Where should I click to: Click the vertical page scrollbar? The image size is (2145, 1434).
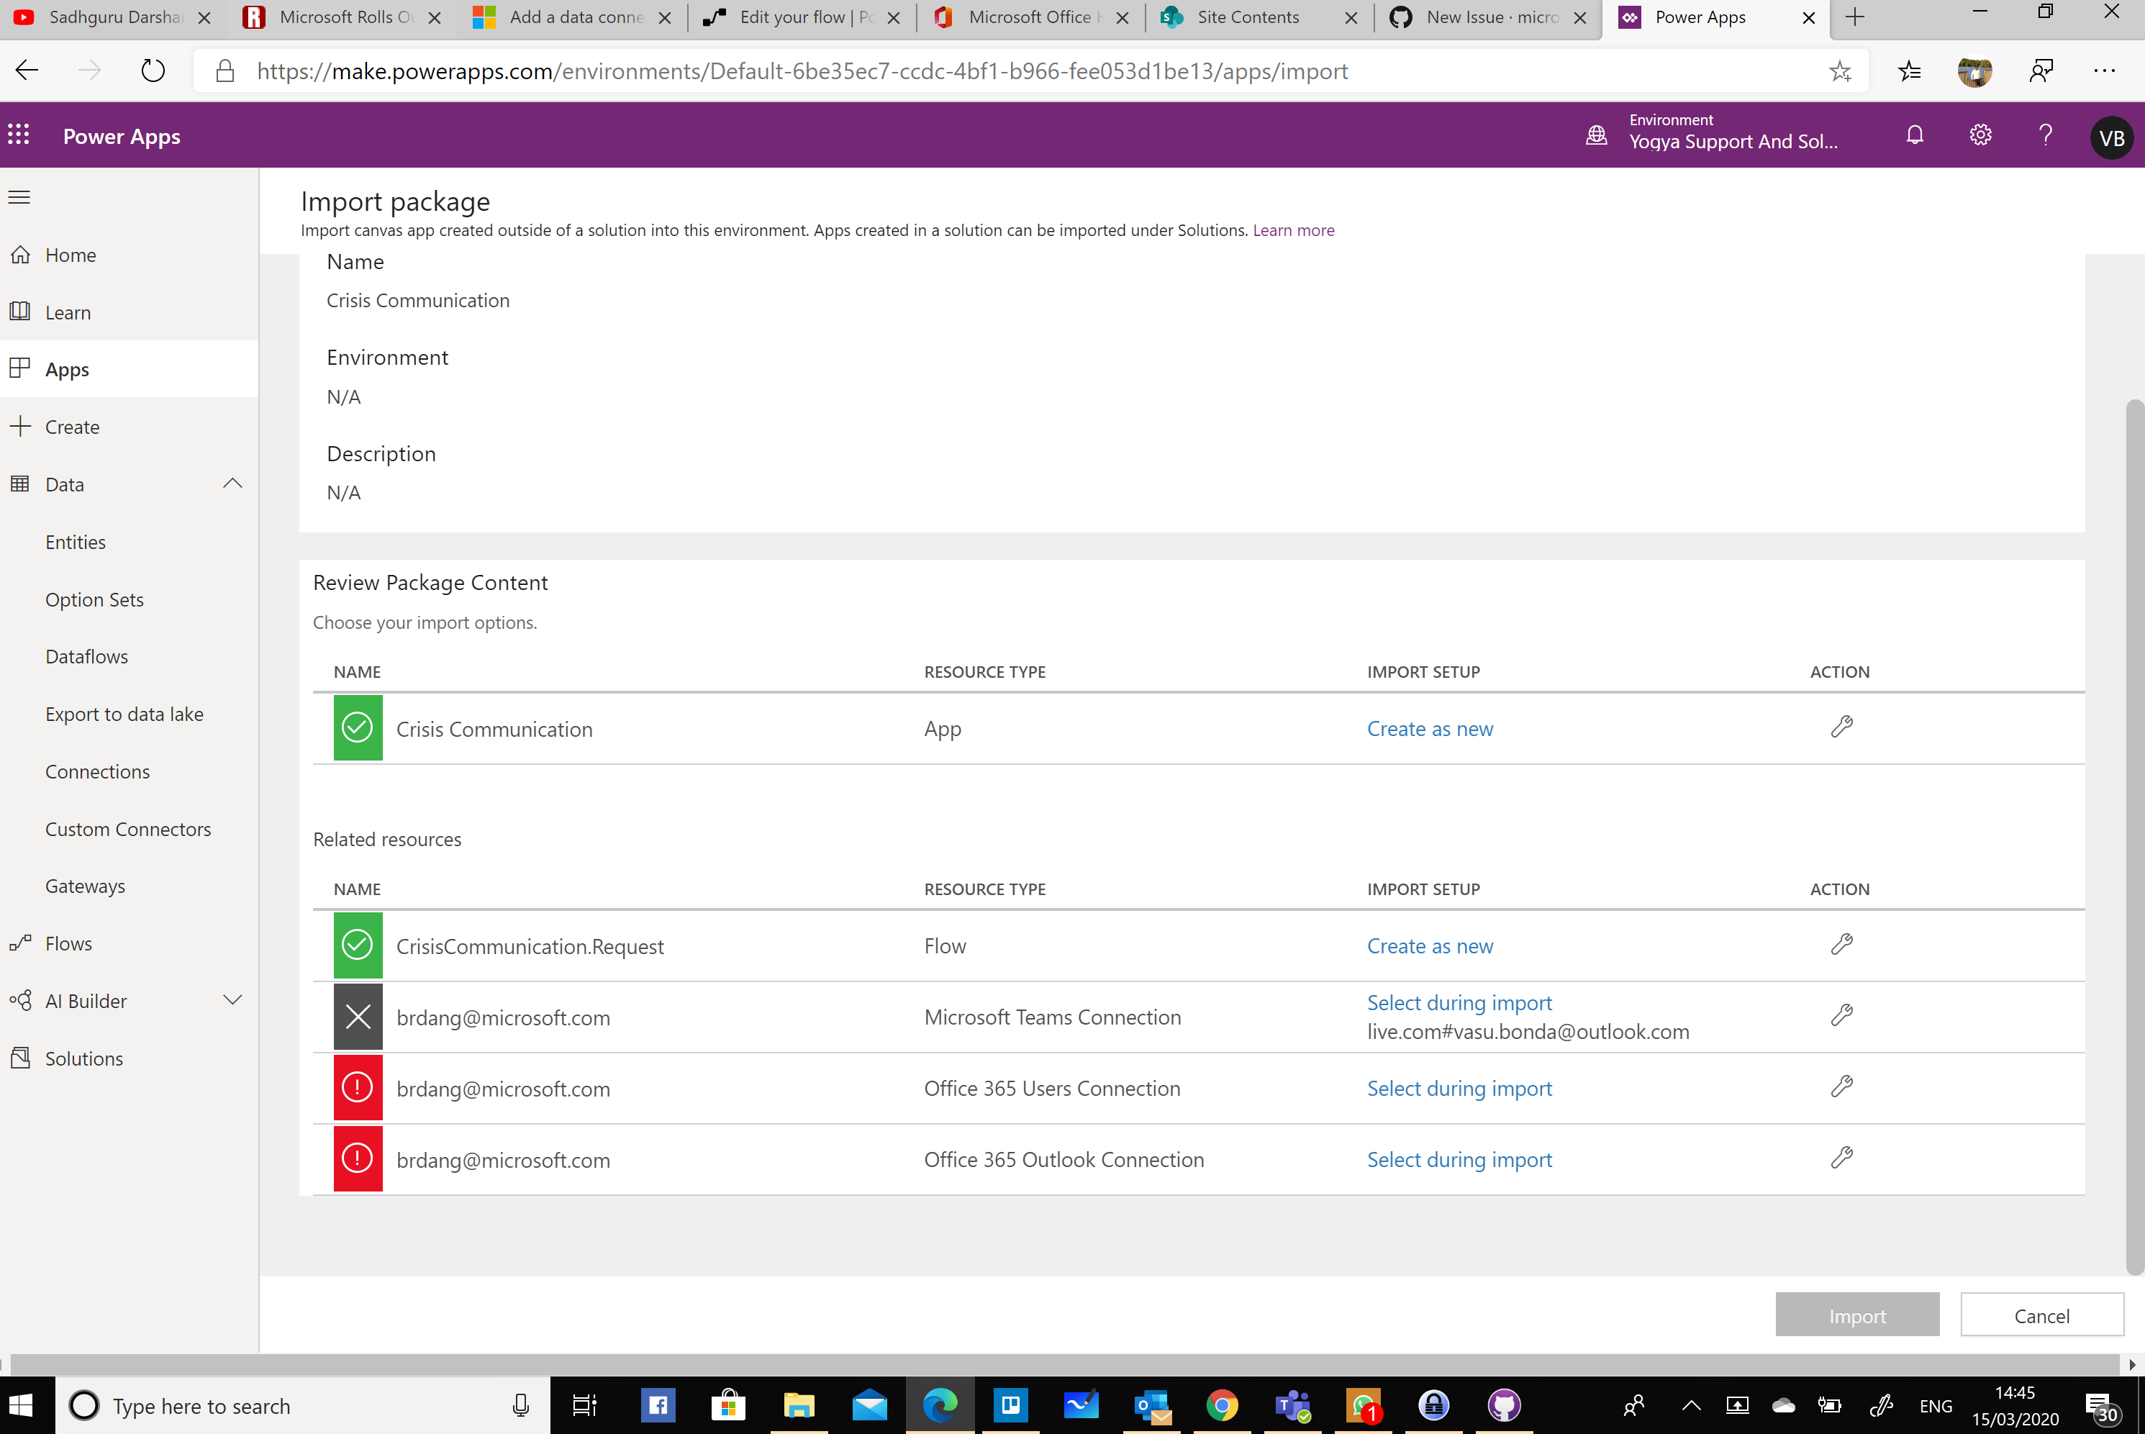coord(2134,836)
